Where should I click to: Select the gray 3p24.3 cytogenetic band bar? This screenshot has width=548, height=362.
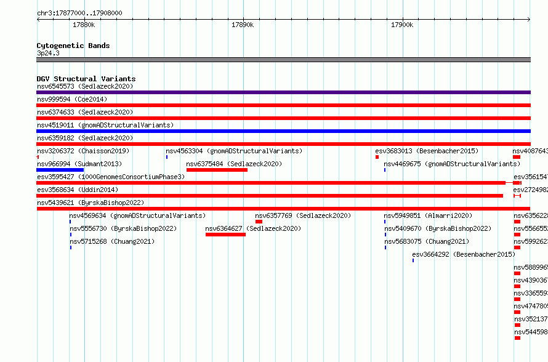pos(283,60)
